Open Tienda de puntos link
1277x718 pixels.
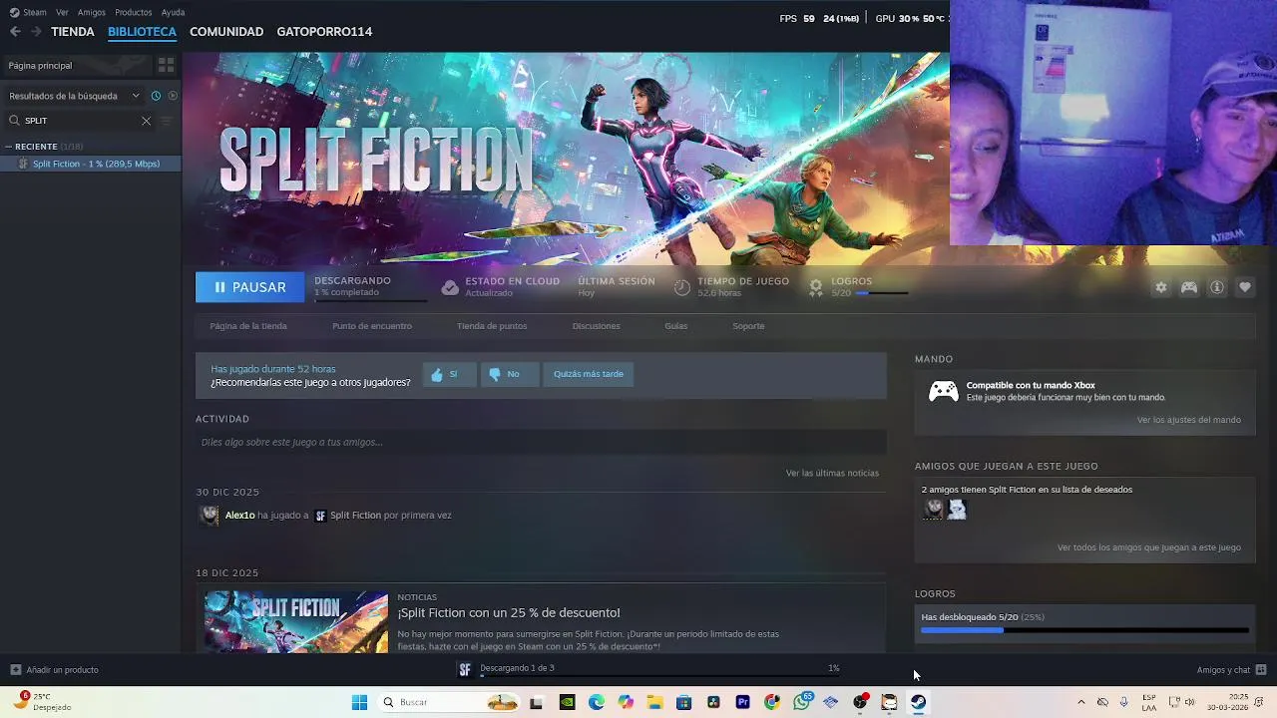(x=492, y=326)
